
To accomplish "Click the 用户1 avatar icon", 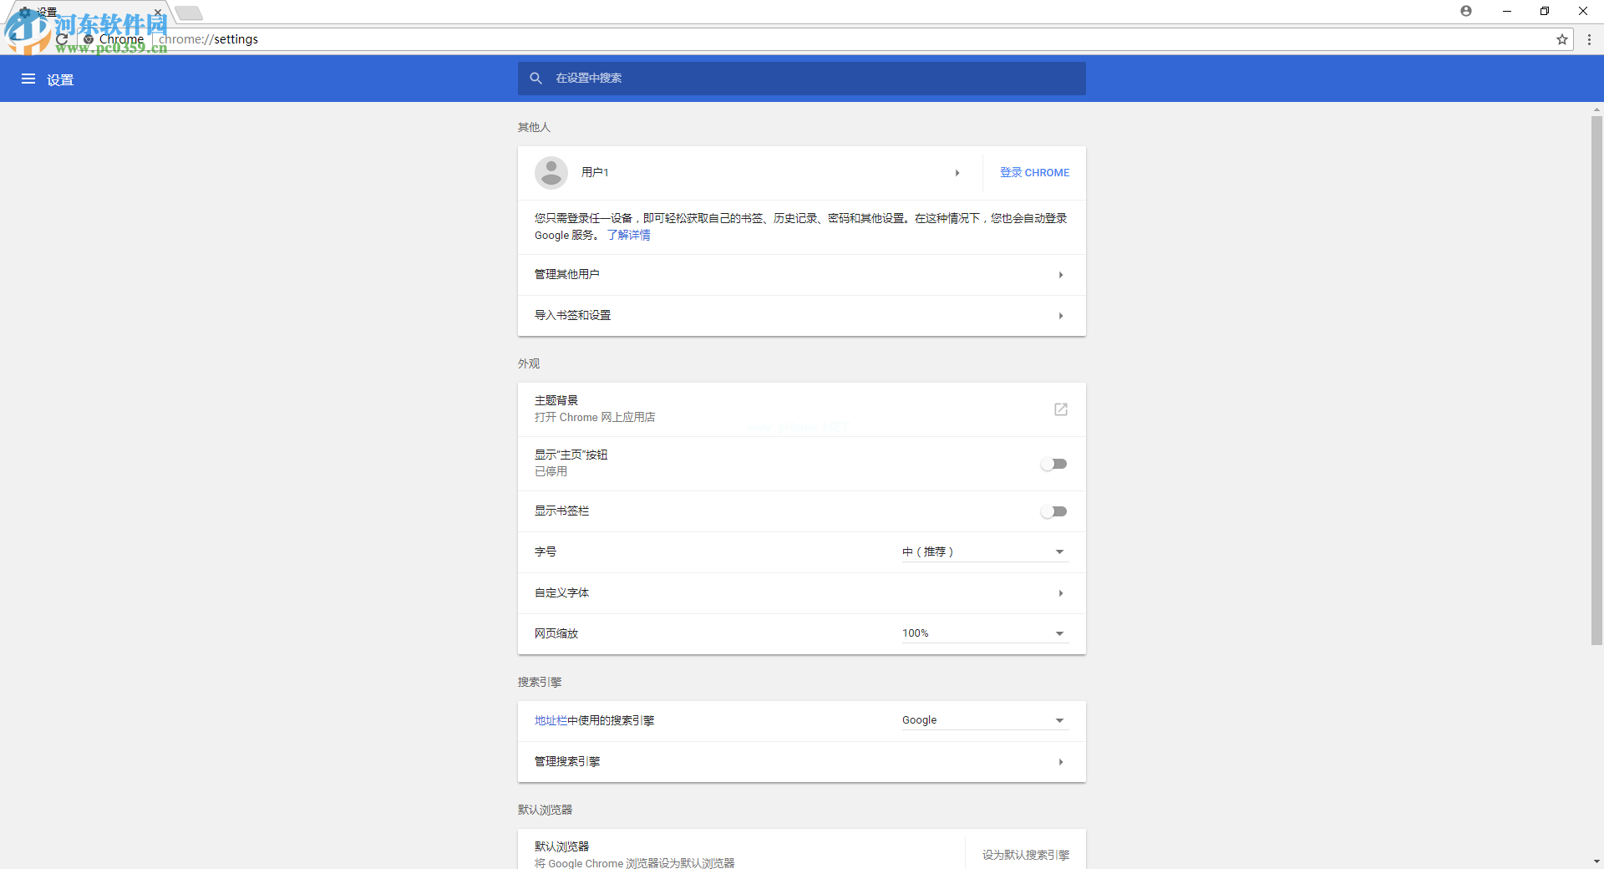I will (551, 172).
